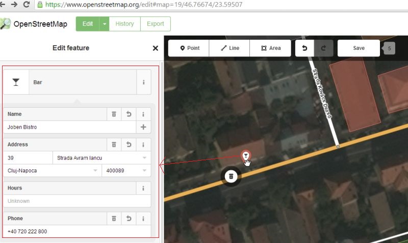Click the 'Phone' field label
The image size is (408, 243).
coord(15,219)
